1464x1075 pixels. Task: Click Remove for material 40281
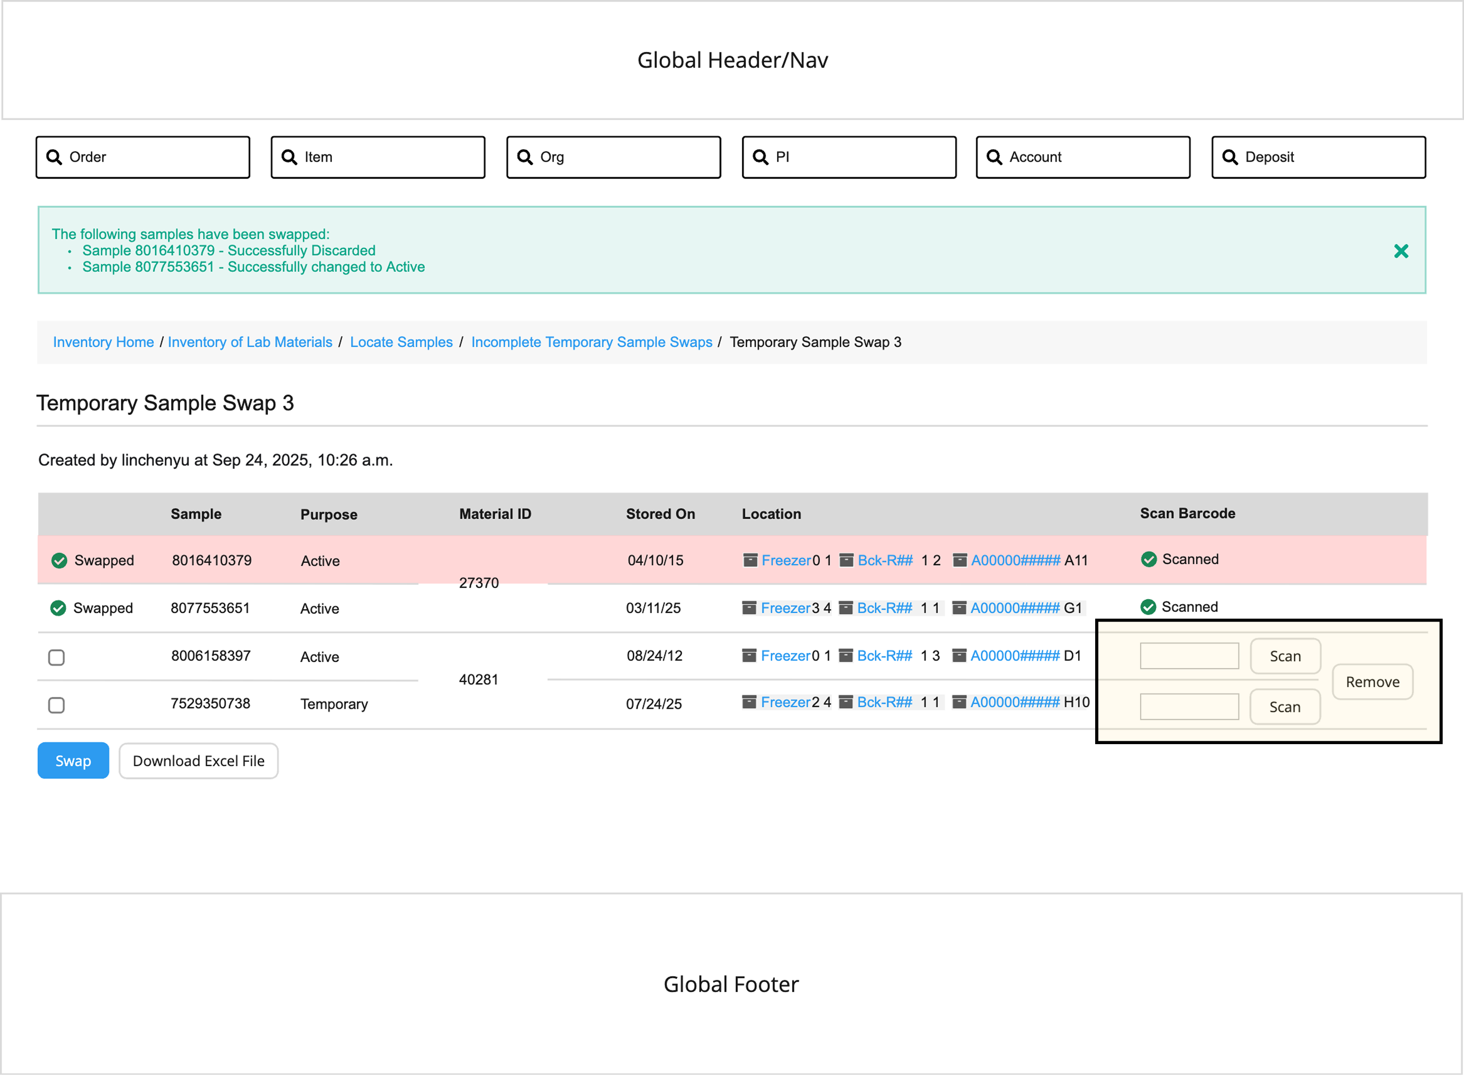[x=1372, y=682]
